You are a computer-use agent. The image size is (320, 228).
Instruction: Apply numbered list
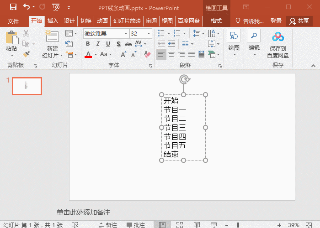(177, 33)
